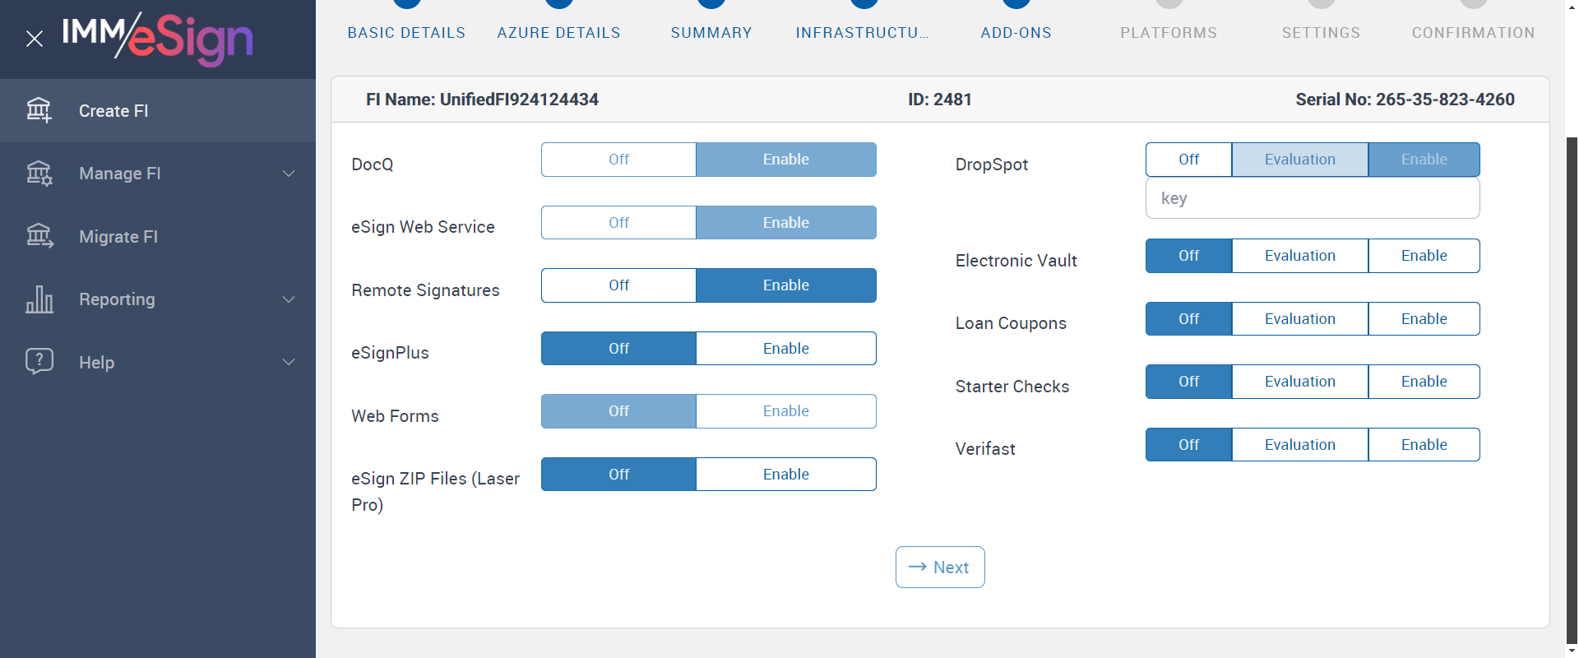The image size is (1579, 658).
Task: Open Reporting in the sidebar
Action: point(158,299)
